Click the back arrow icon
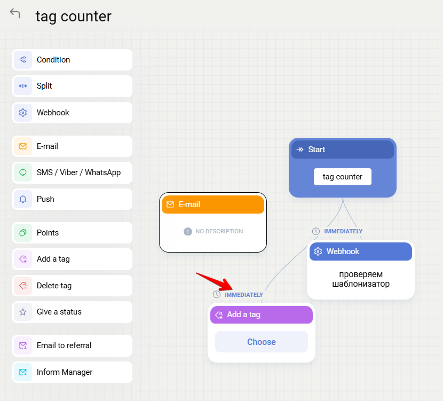The height and width of the screenshot is (401, 443). tap(15, 14)
